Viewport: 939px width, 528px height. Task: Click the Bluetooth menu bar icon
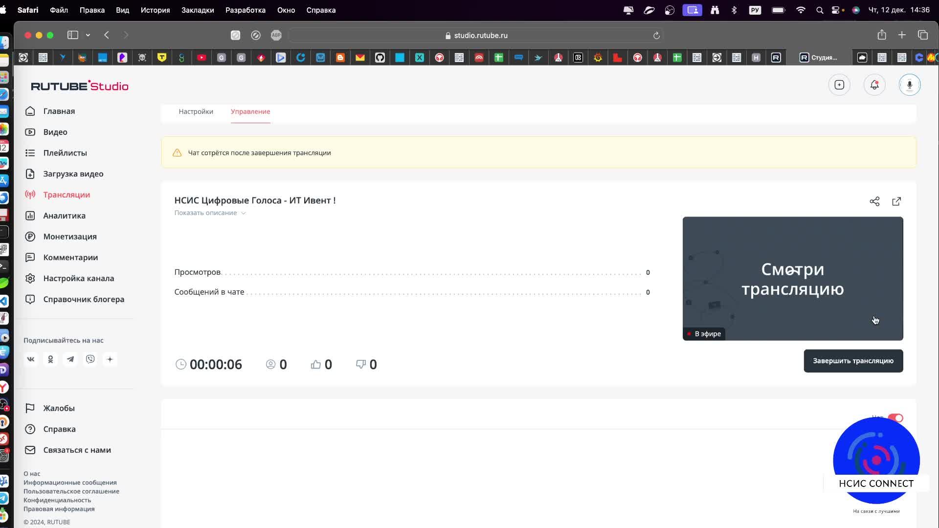(x=734, y=10)
